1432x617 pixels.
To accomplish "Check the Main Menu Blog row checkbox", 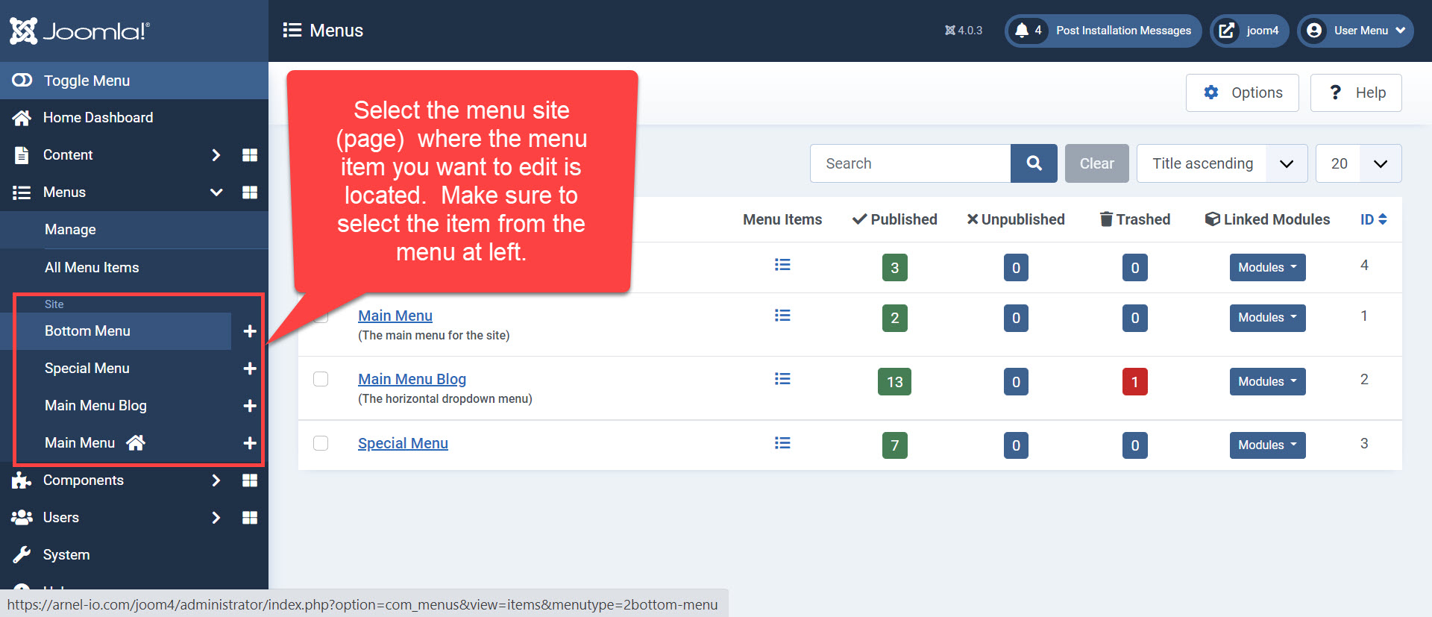I will [x=321, y=379].
